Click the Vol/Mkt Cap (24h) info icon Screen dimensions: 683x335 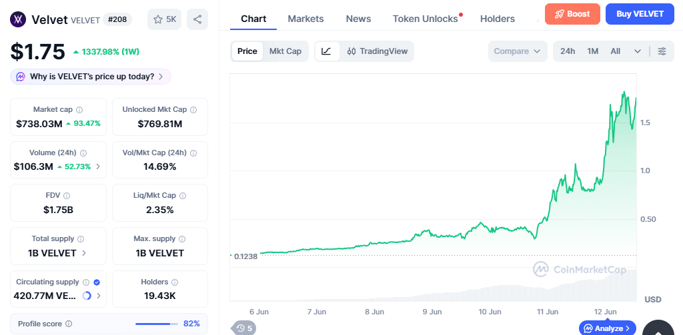coord(193,153)
